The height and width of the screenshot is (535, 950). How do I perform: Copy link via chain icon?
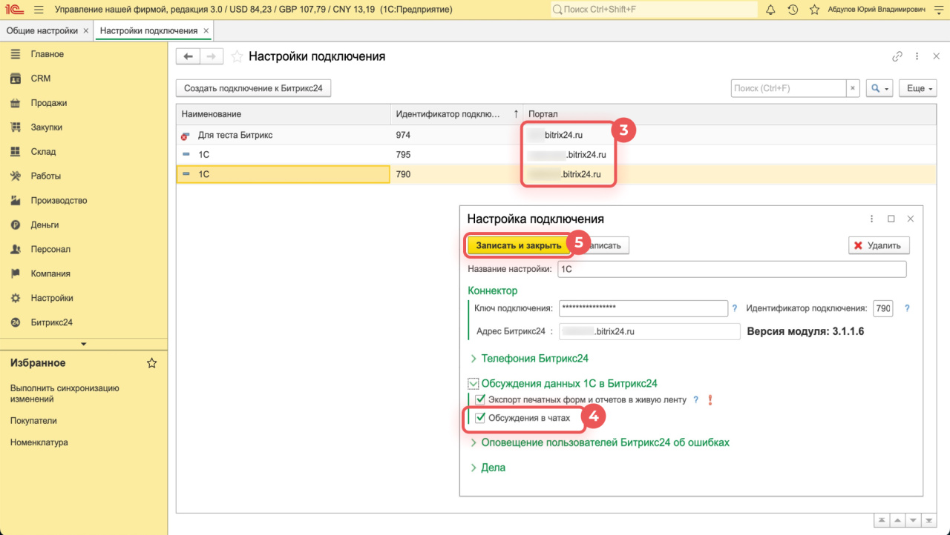(x=897, y=56)
